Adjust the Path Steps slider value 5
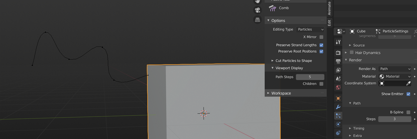The height and width of the screenshot is (139, 417). 310,77
